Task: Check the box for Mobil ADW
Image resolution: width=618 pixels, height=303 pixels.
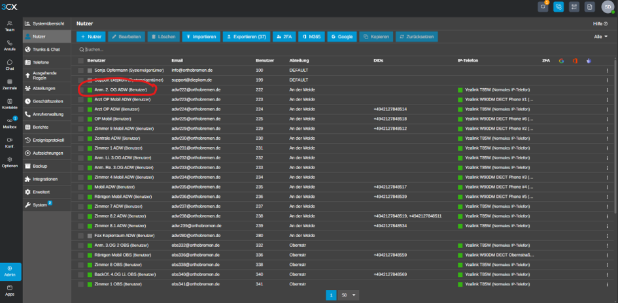Action: point(81,187)
